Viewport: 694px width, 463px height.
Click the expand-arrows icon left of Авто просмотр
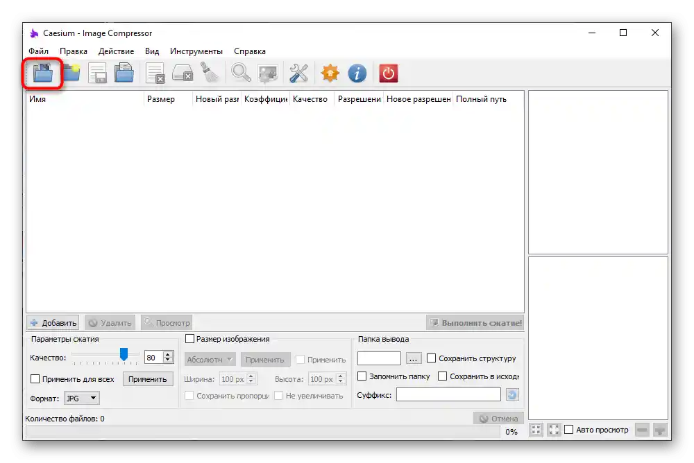[554, 430]
